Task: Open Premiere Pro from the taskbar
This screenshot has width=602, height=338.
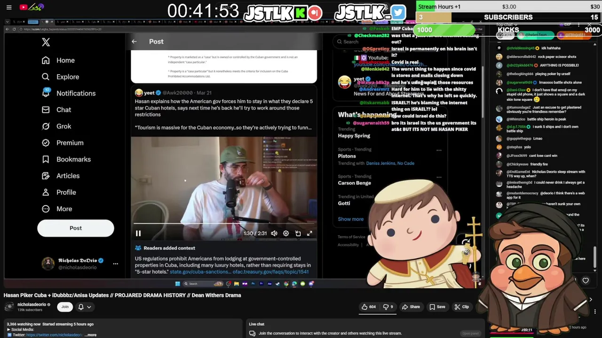Action: [x=261, y=284]
